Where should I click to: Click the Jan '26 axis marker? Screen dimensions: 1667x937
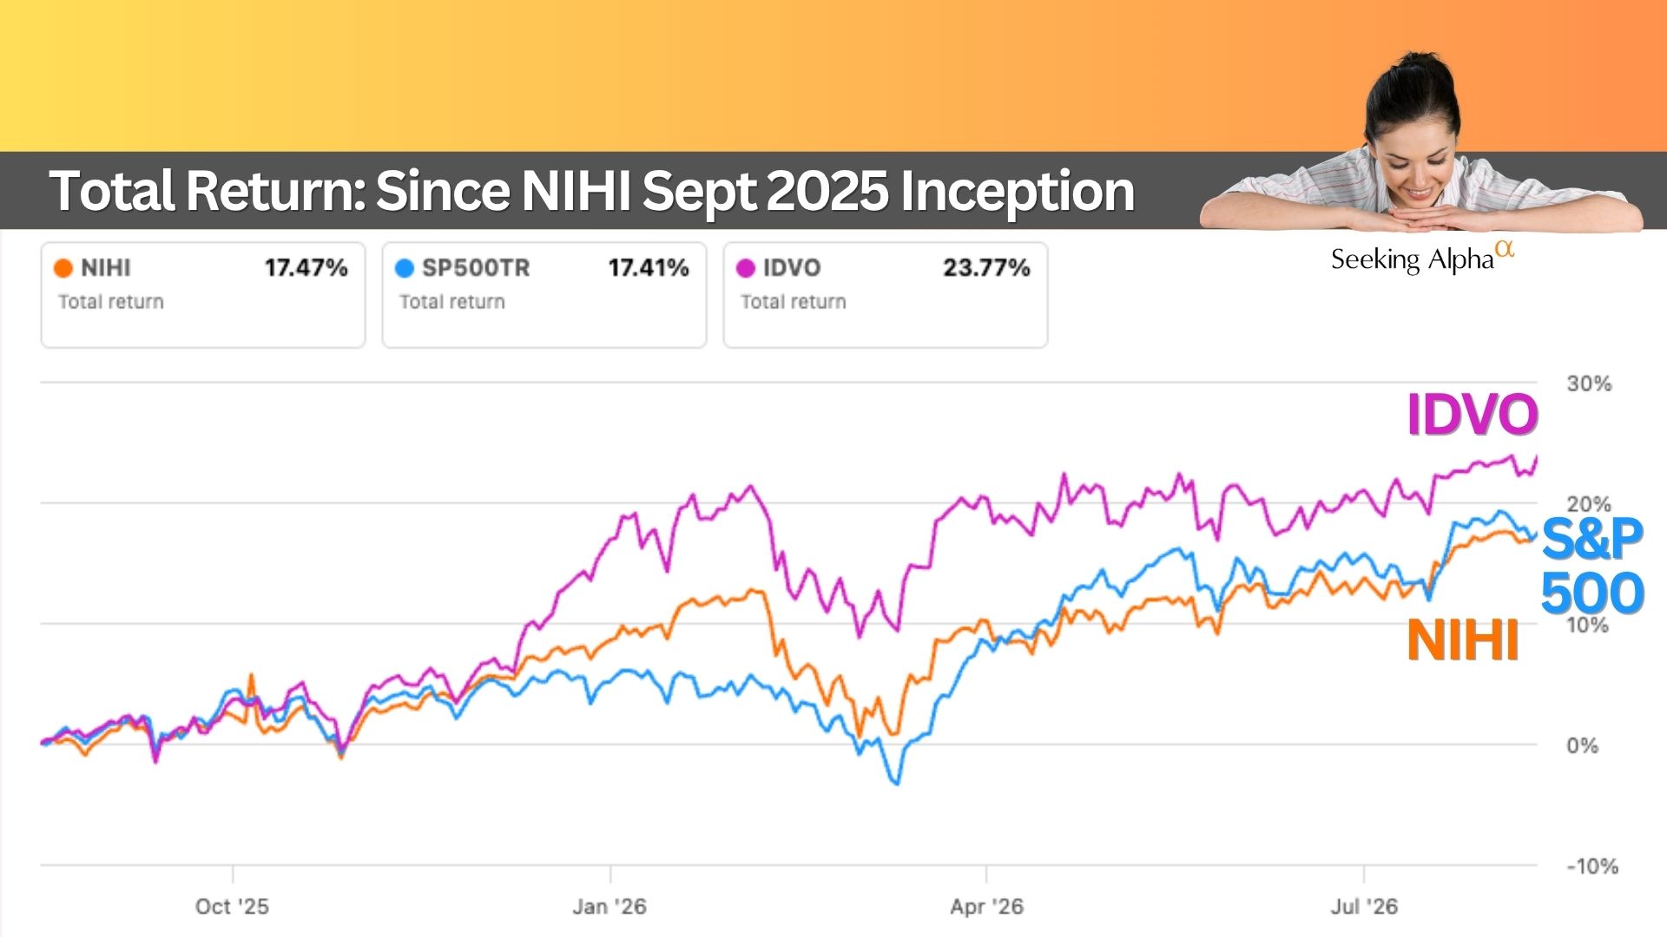[x=609, y=907]
